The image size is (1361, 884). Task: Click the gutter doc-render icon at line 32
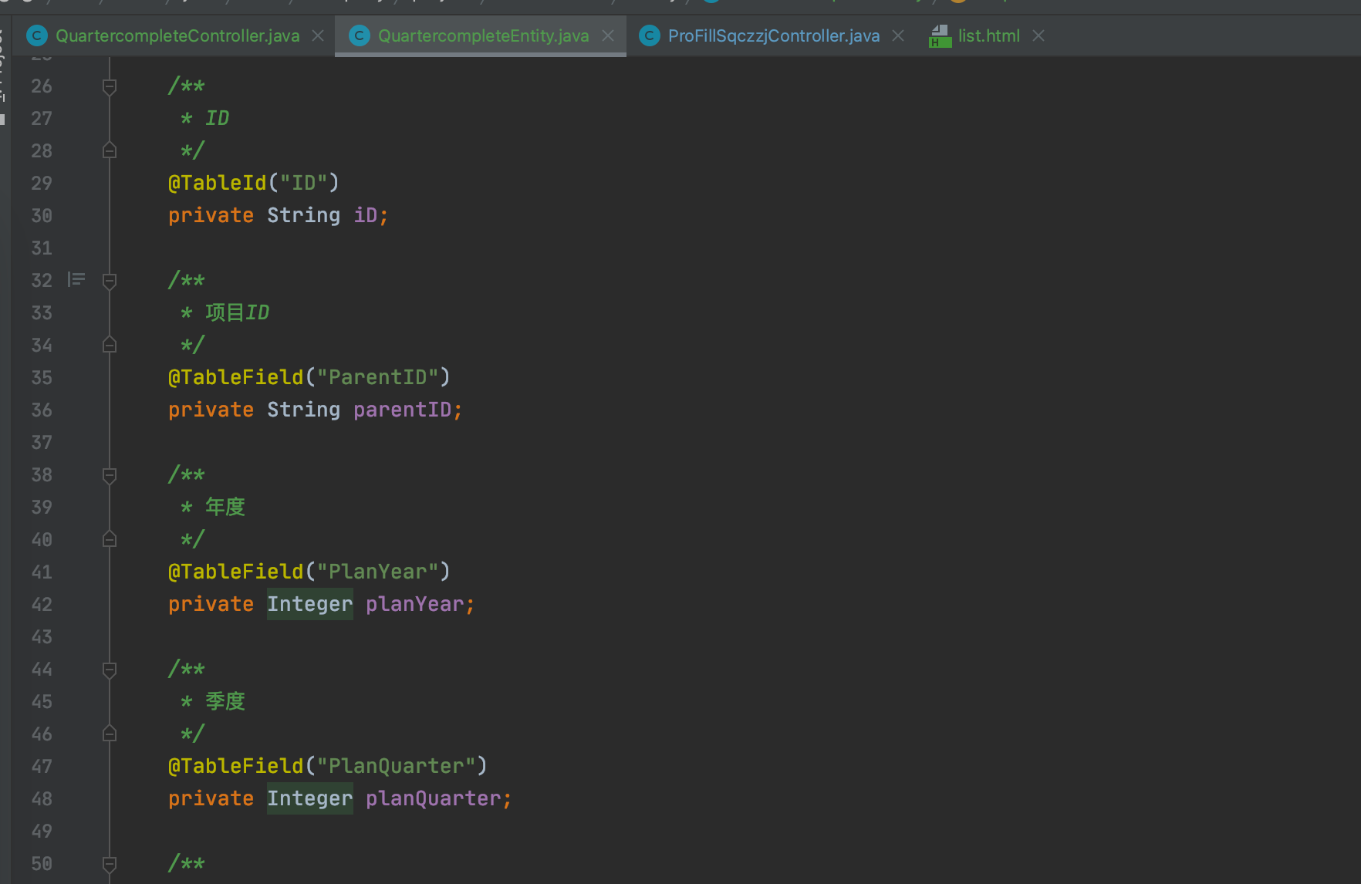pyautogui.click(x=76, y=279)
